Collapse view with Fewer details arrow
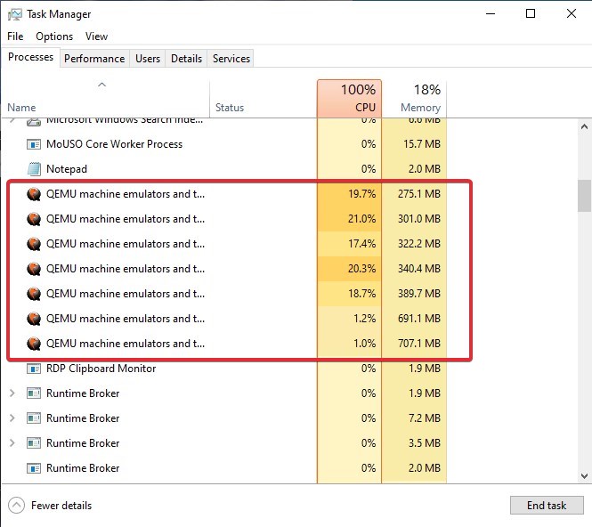Screen dimensions: 592x527 16,505
